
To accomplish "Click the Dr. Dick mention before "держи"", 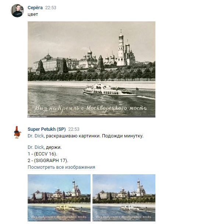I will 36,147.
